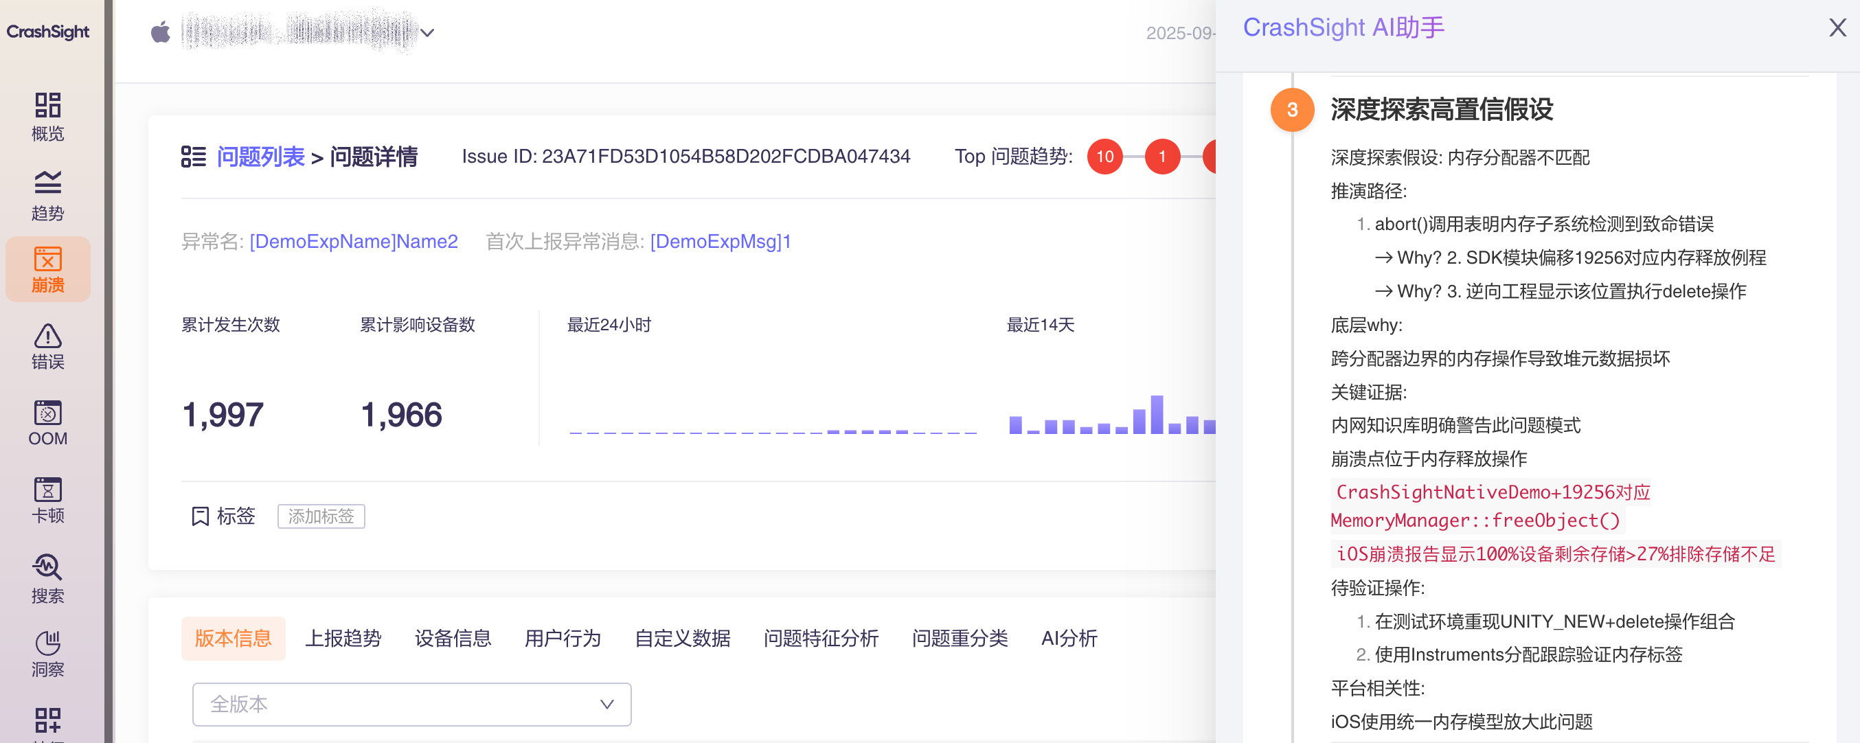The width and height of the screenshot is (1860, 743).
Task: Click the 深度探索高置信假设 heading
Action: tap(1442, 110)
